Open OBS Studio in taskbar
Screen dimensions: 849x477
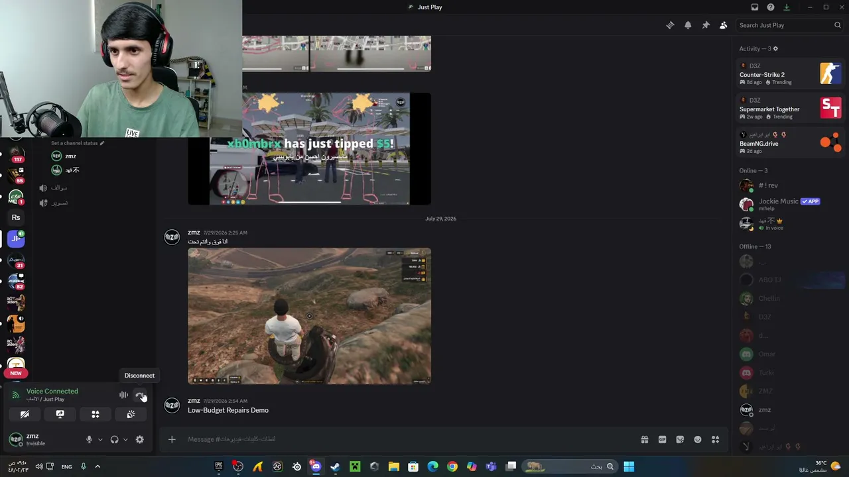pos(238,466)
